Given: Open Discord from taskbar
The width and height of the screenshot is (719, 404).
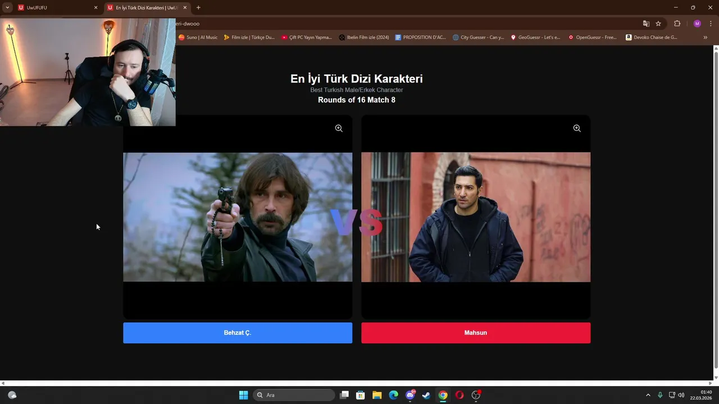Looking at the screenshot, I should pos(410,395).
